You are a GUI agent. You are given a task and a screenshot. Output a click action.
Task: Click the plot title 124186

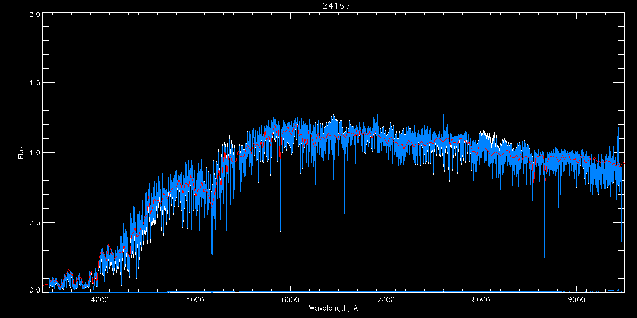pos(333,6)
